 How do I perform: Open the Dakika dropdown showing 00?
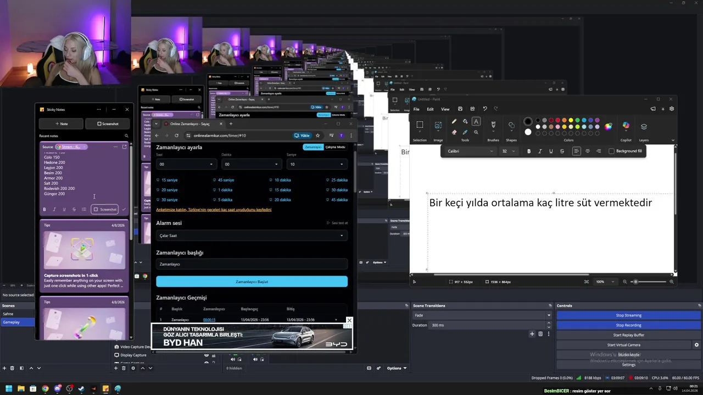(251, 164)
